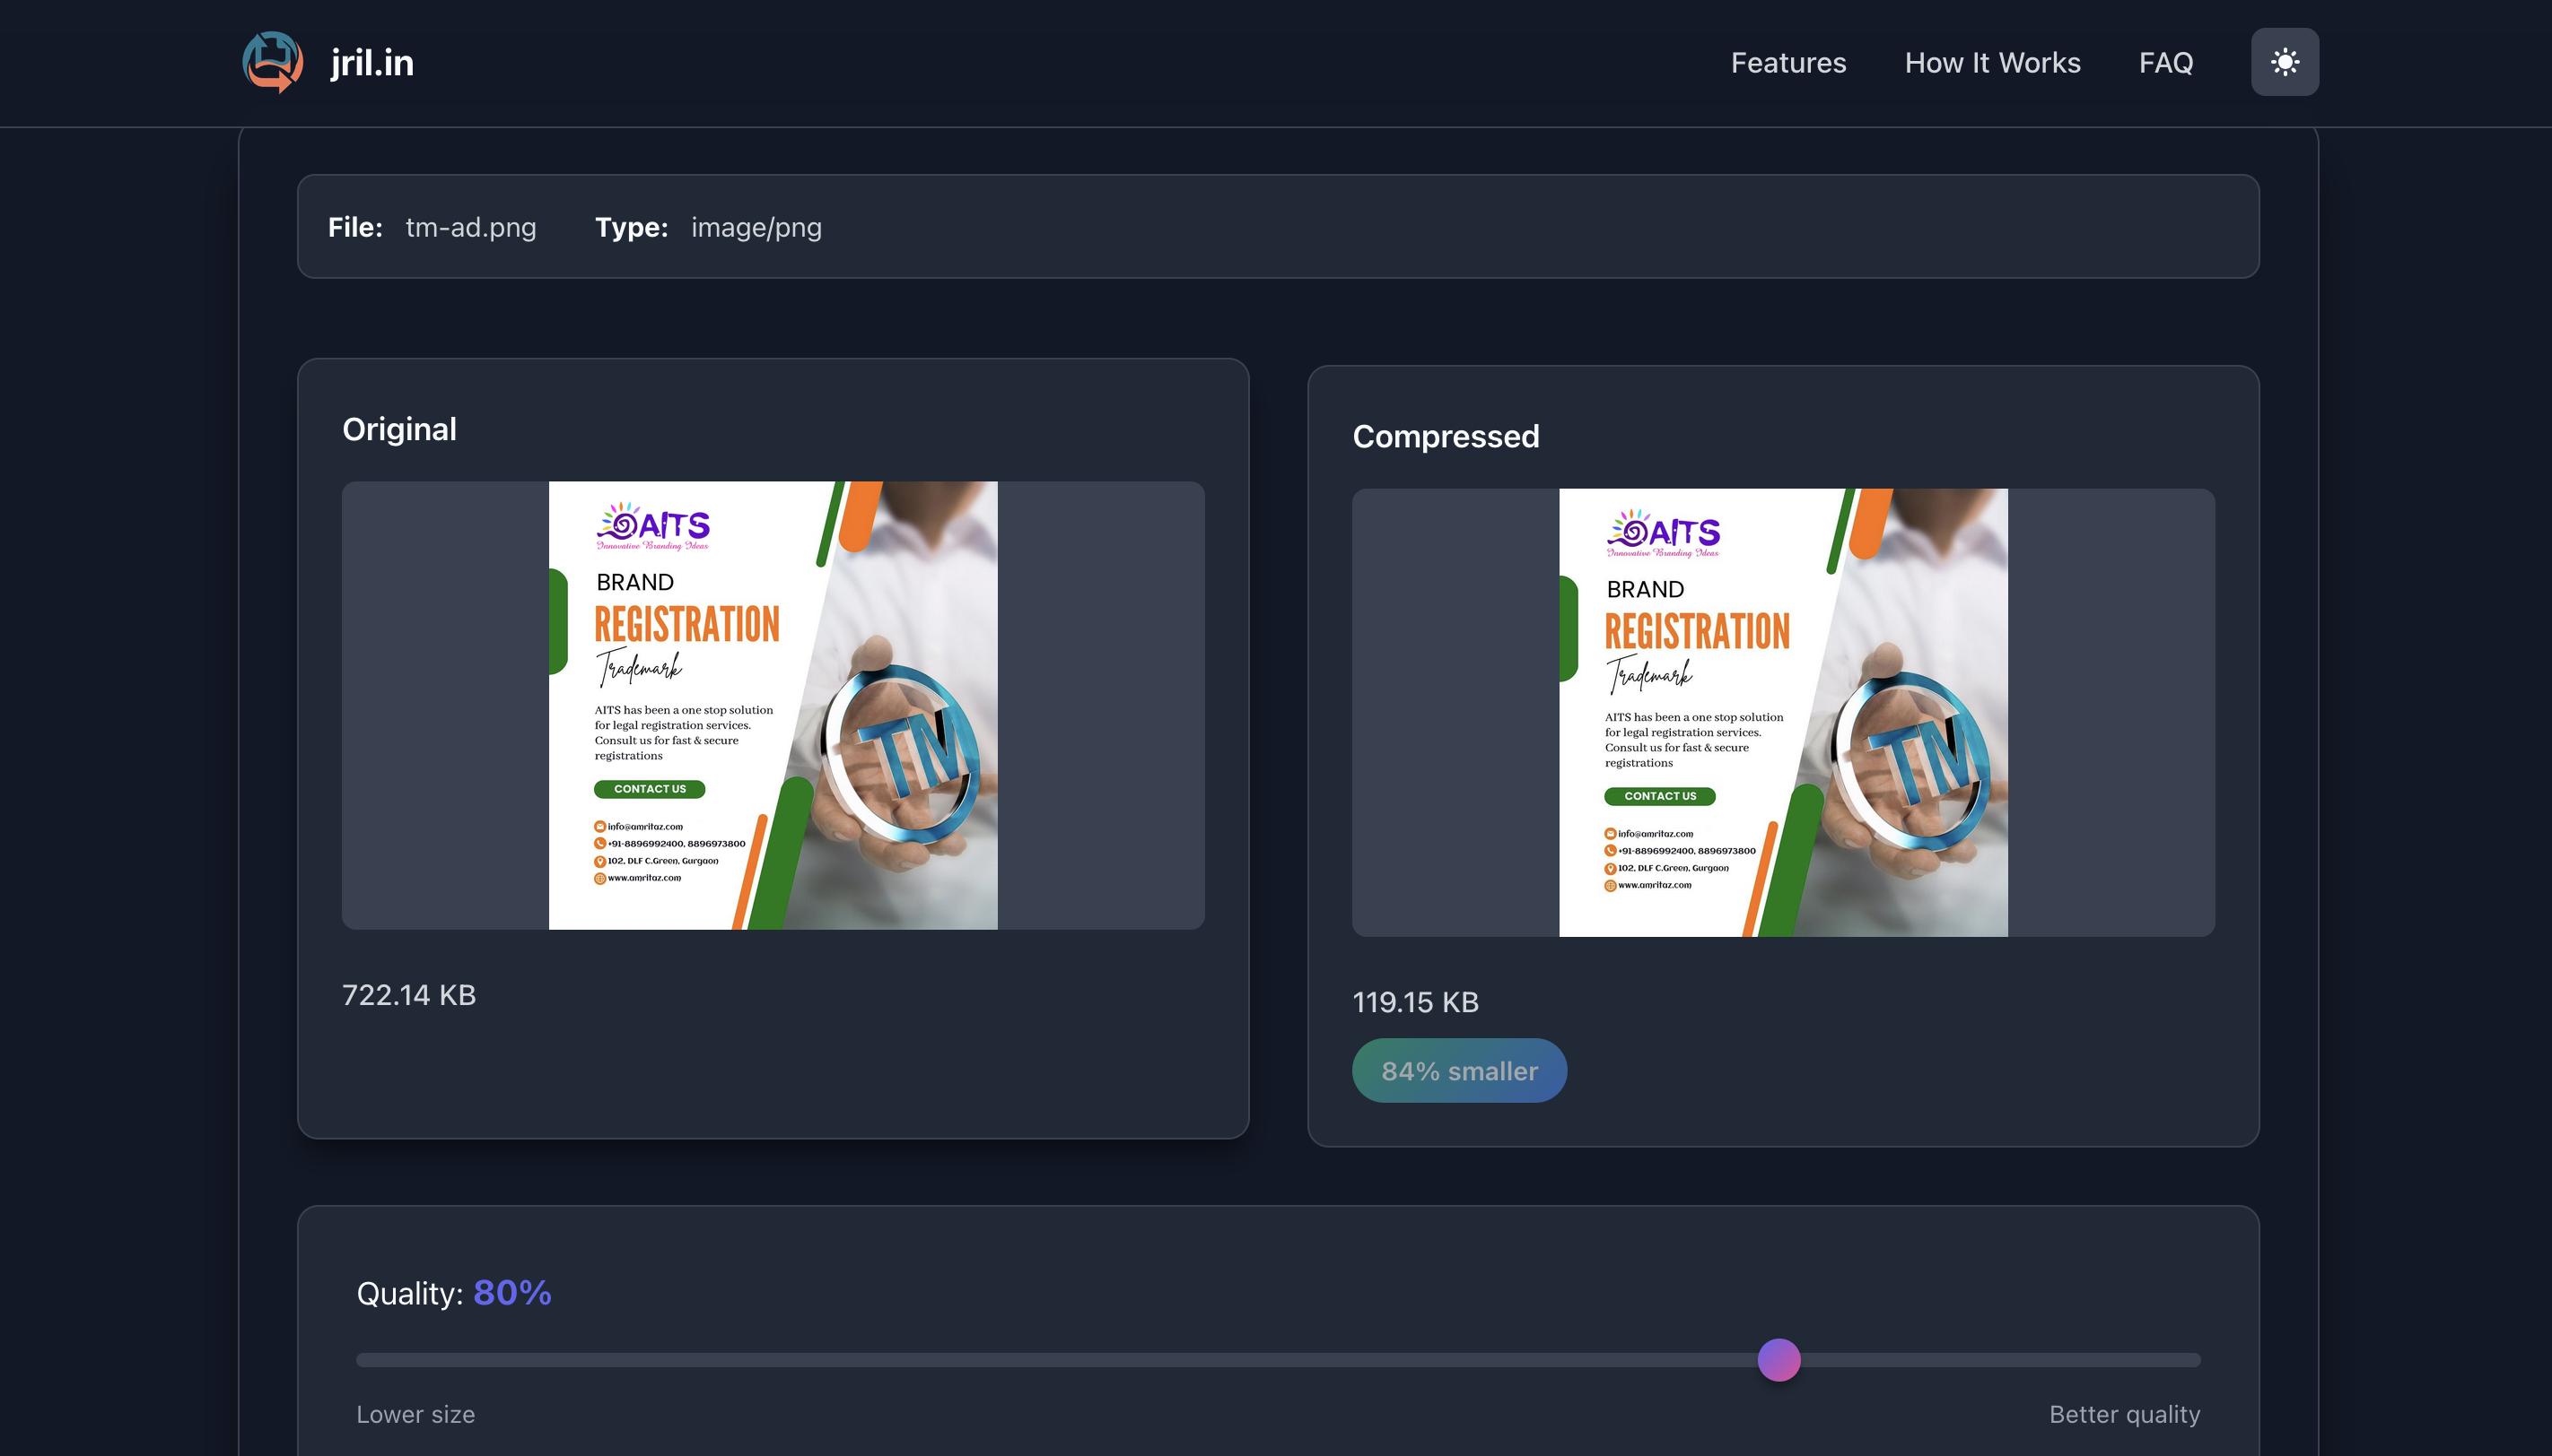
Task: Click the Lower size label
Action: [x=415, y=1414]
